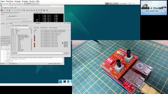The image size is (168, 94).
Task: Open the VirtualBox Anzeige menu
Action: [x=18, y=1]
